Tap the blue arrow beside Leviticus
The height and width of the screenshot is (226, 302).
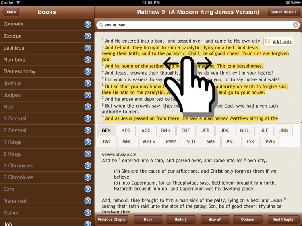pos(88,48)
